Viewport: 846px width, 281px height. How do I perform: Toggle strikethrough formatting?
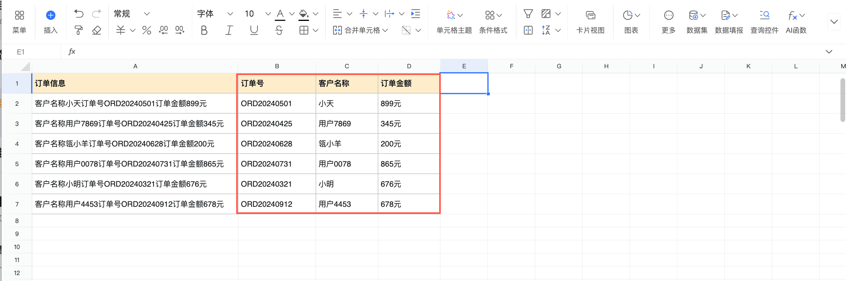pos(279,30)
